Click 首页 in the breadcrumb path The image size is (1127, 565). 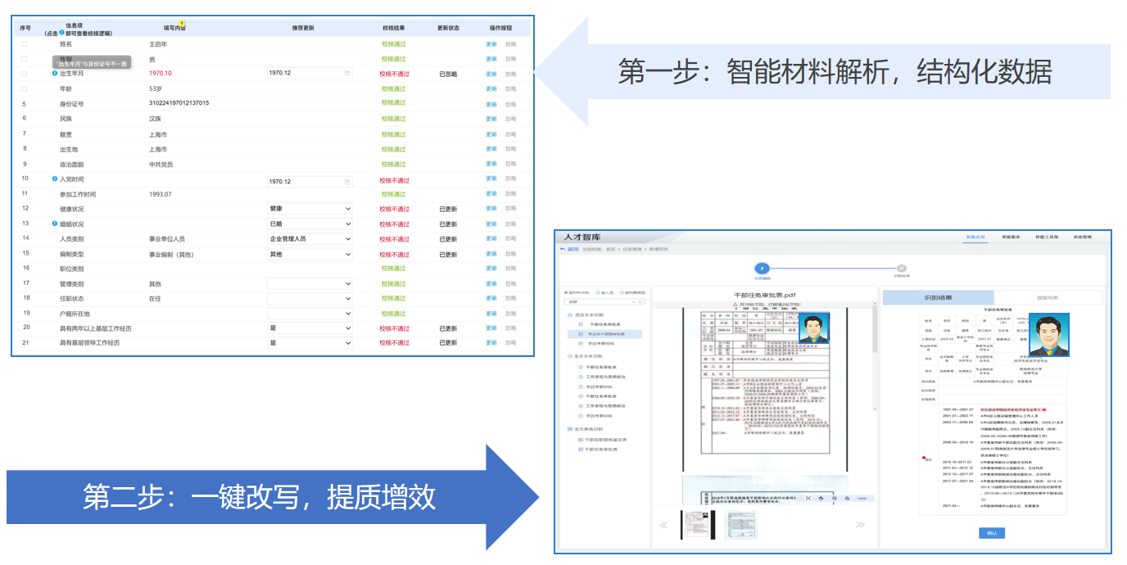[x=610, y=249]
